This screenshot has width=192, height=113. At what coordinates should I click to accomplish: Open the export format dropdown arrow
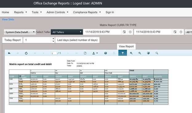click(97, 53)
